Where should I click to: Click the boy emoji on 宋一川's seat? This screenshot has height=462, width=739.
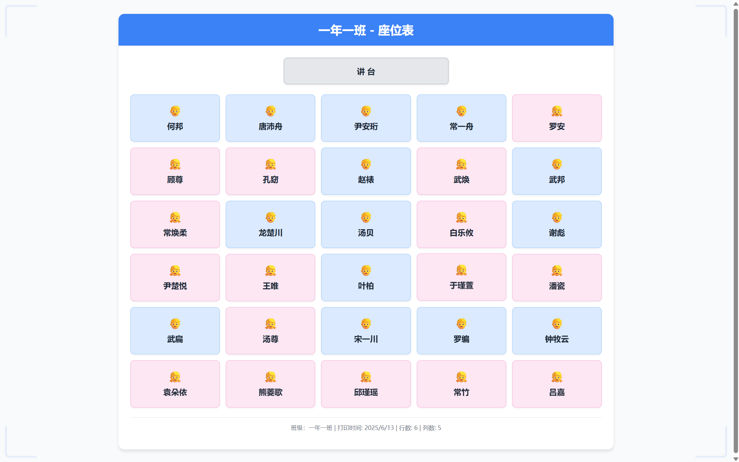366,324
